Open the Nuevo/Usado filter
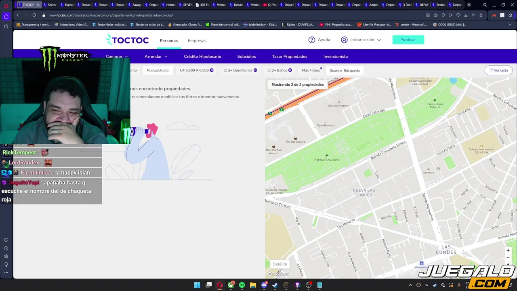Image resolution: width=517 pixels, height=291 pixels. click(158, 70)
